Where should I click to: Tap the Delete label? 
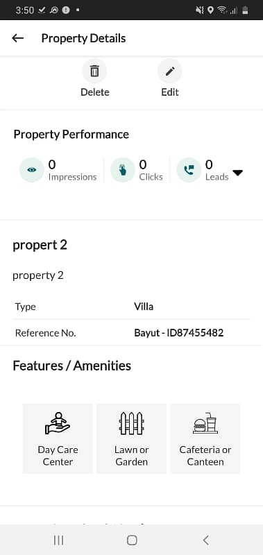click(x=95, y=92)
